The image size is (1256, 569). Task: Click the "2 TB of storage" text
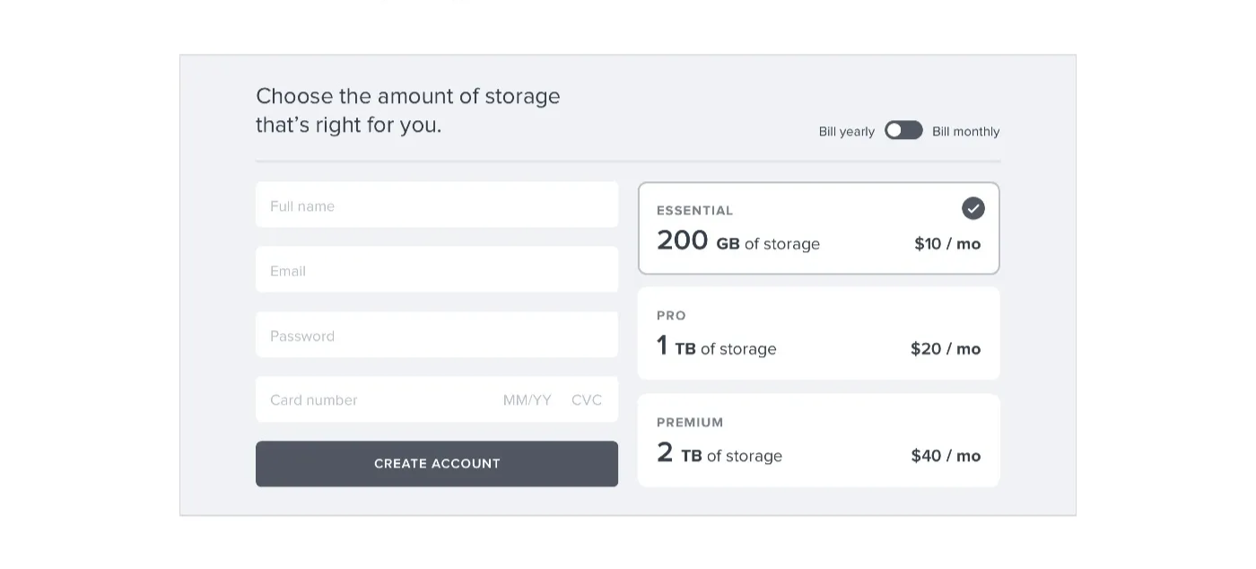[719, 455]
